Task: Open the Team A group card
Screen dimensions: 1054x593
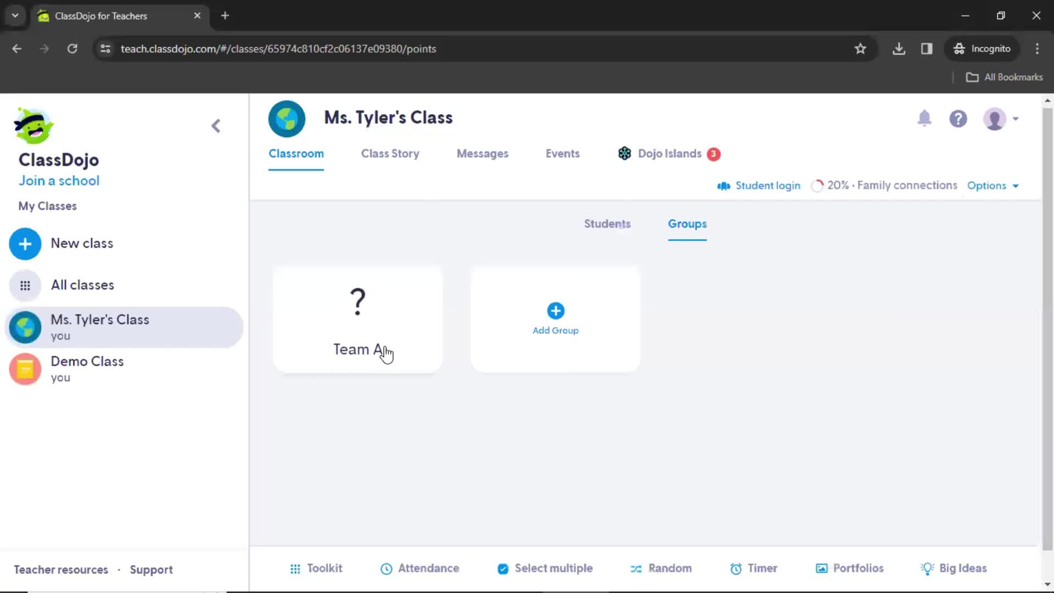Action: [x=357, y=320]
